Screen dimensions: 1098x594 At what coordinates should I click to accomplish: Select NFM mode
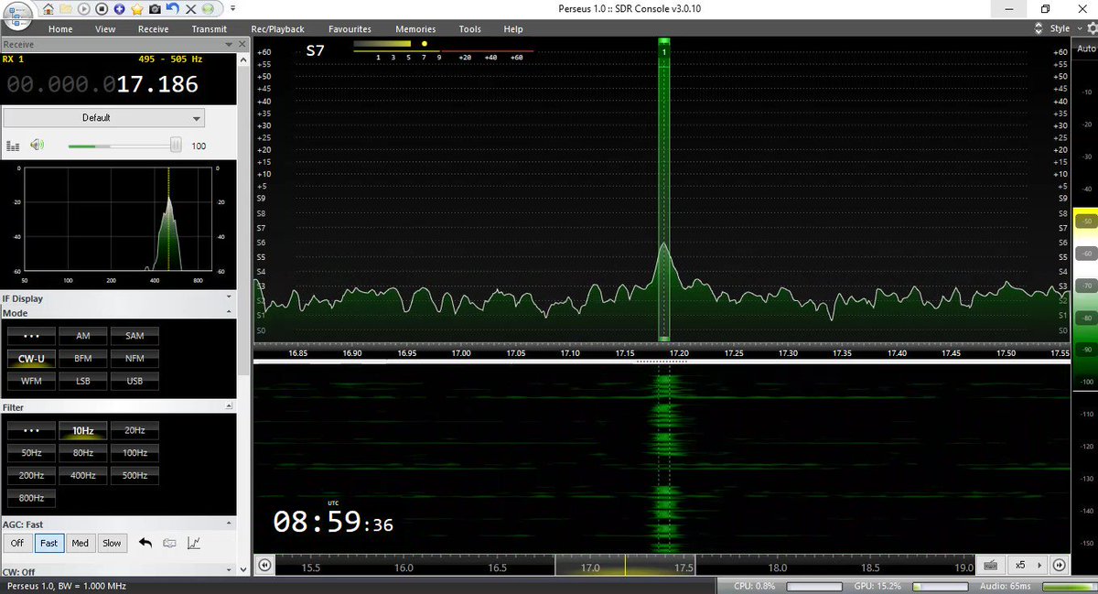click(x=135, y=358)
